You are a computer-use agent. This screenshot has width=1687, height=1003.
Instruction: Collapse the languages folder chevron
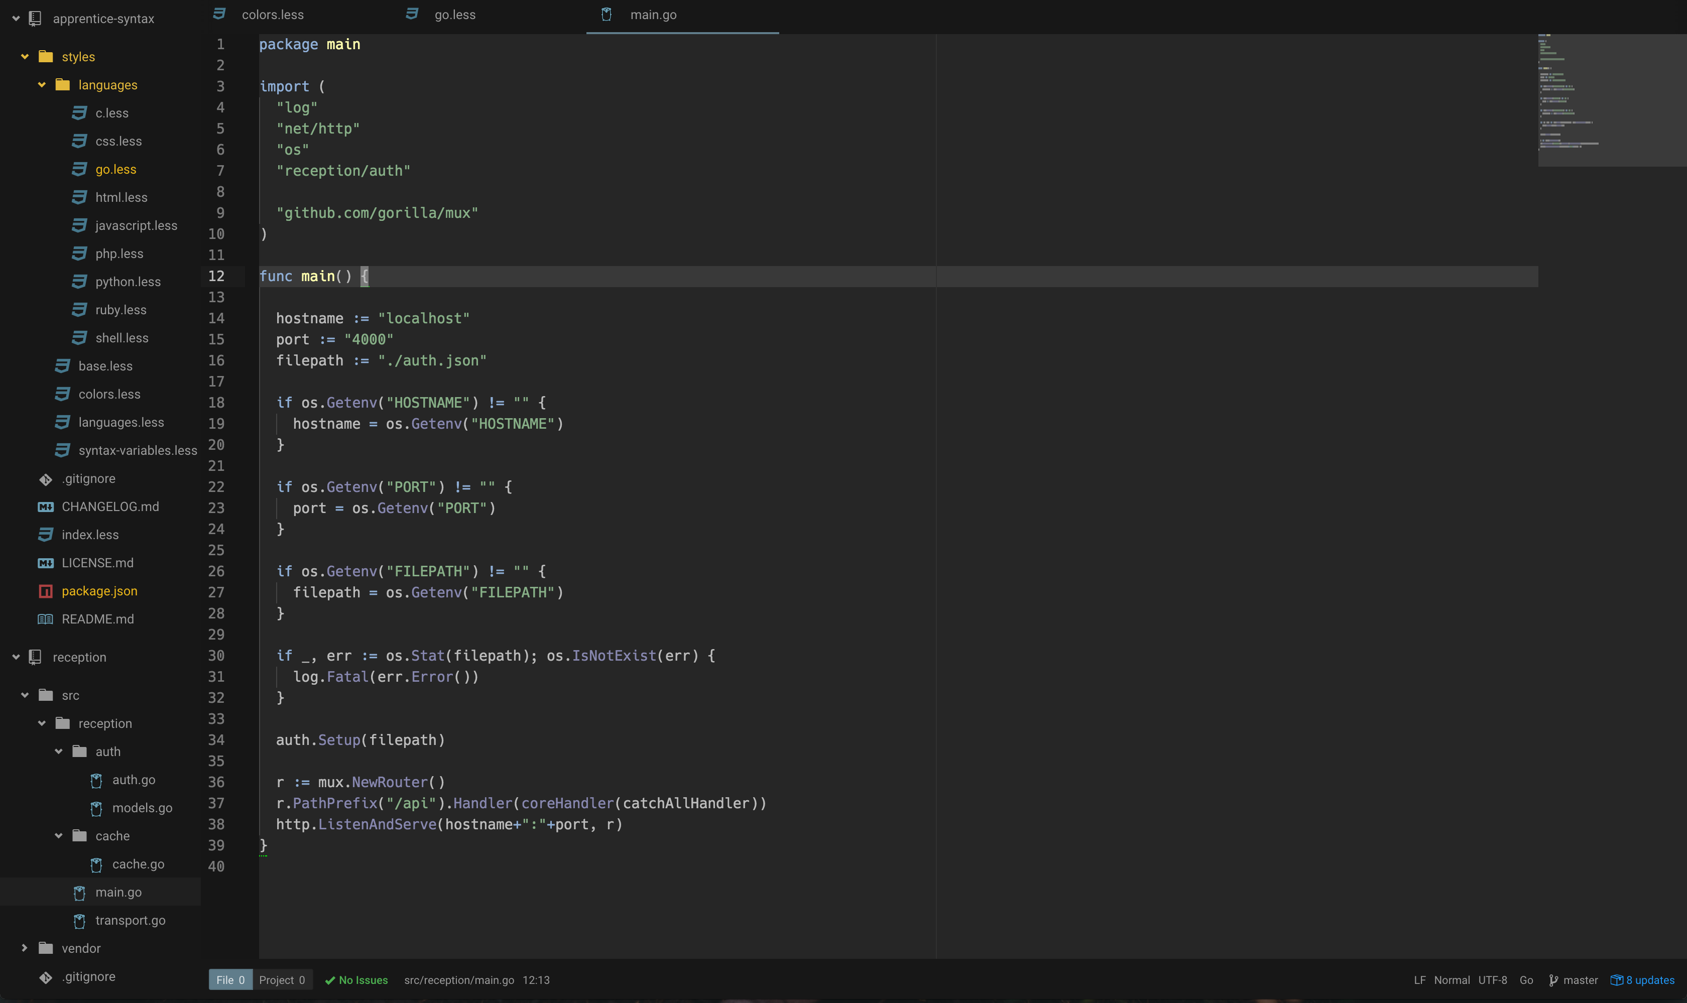(42, 85)
